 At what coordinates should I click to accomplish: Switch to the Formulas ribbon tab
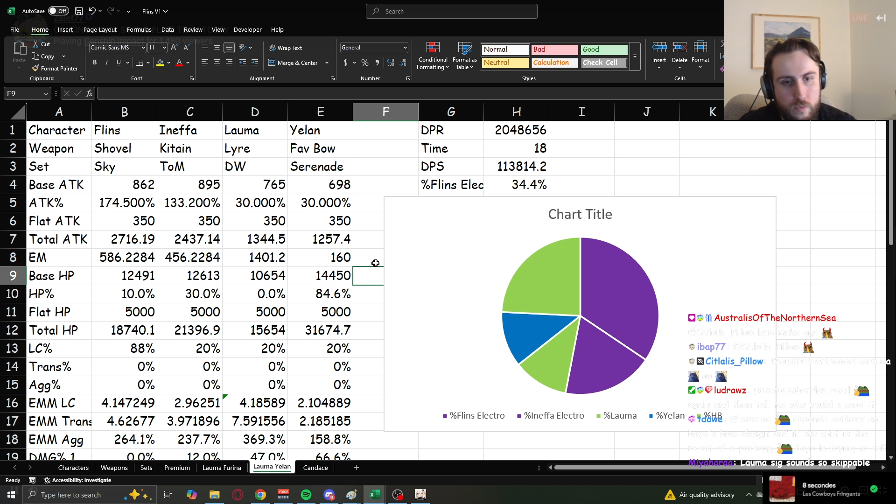(x=139, y=29)
